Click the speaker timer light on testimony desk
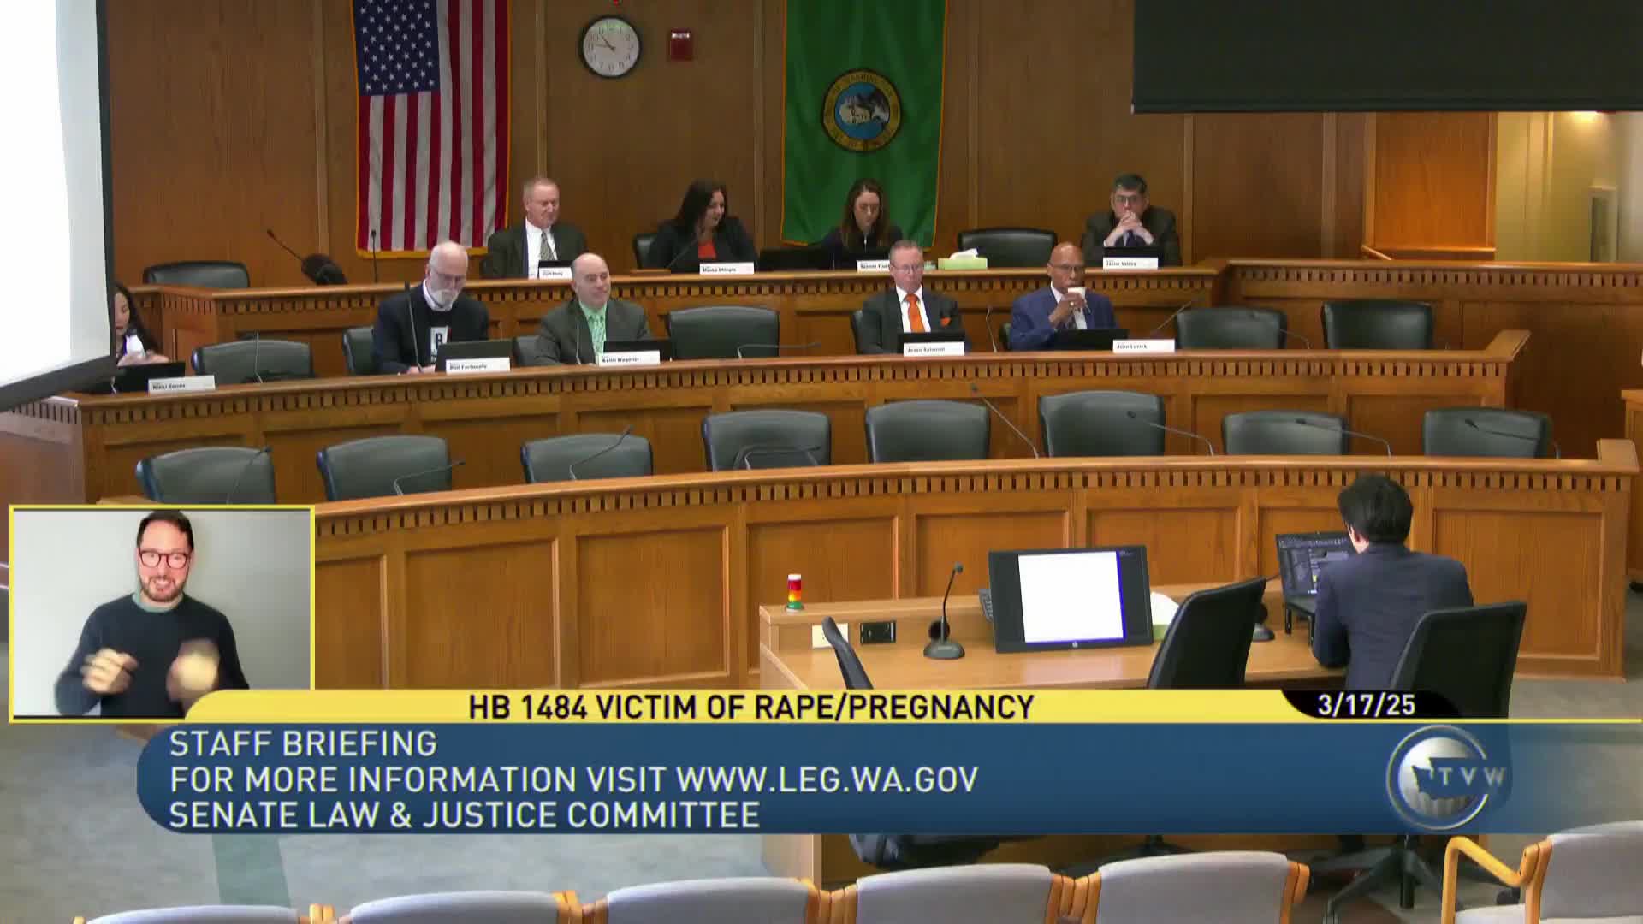Viewport: 1643px width, 924px height. coord(795,592)
